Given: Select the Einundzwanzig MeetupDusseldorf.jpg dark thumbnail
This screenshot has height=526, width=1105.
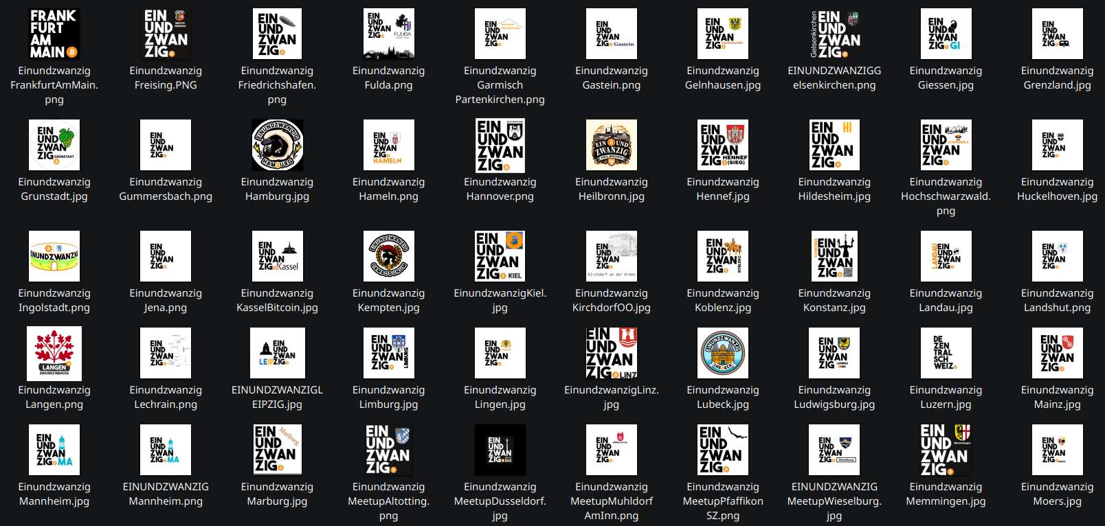Looking at the screenshot, I should tap(500, 450).
